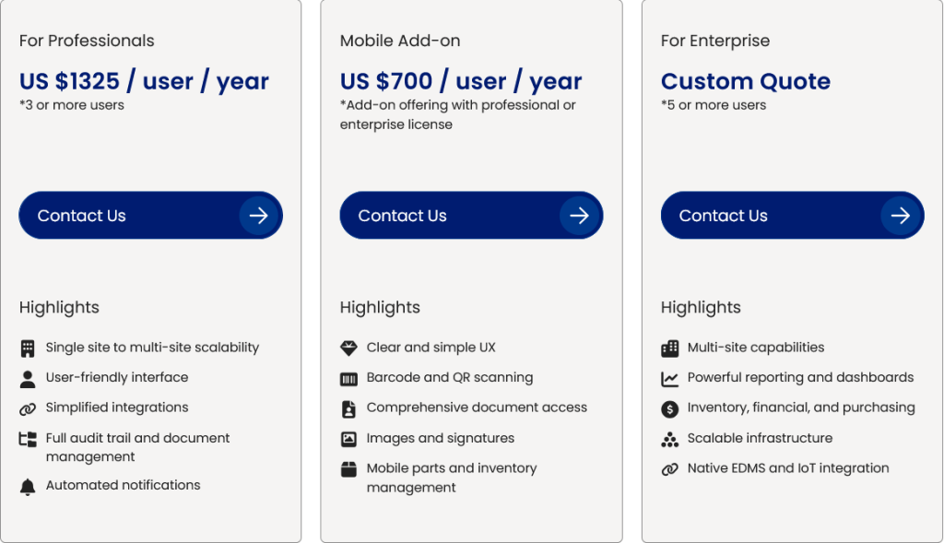
Task: Click the Custom Quote heading
Action: click(745, 81)
